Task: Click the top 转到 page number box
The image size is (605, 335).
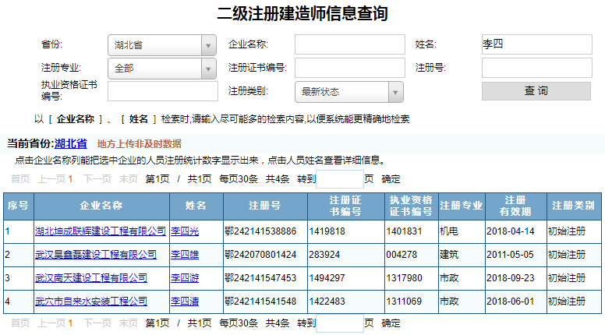Action: click(340, 179)
